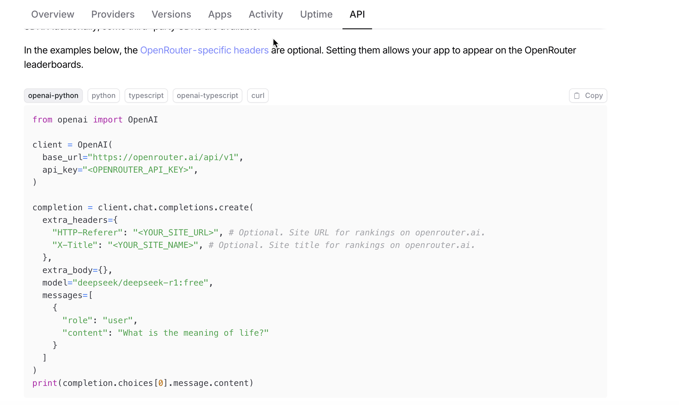679x405 pixels.
Task: Choose the openai-typescript code sample
Action: coord(207,96)
